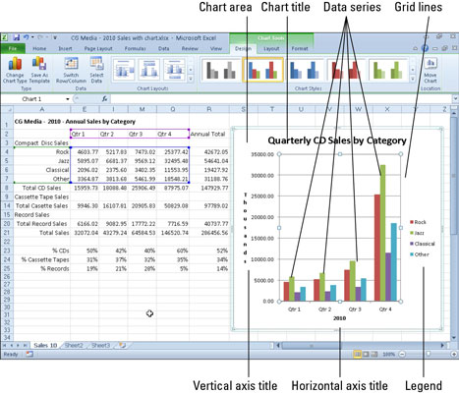Switch to Sheet3 tab

100,345
